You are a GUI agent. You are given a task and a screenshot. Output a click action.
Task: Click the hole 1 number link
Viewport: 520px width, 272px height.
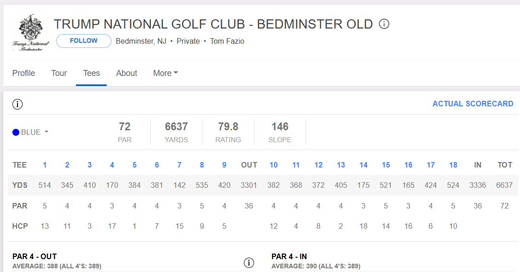point(45,165)
